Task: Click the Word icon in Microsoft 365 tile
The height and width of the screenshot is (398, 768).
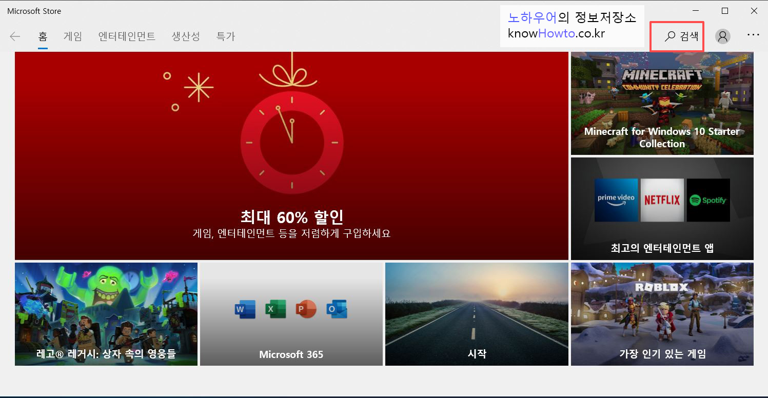Action: click(x=245, y=309)
